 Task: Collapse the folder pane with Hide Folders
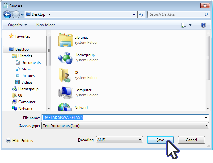[x=19, y=140]
